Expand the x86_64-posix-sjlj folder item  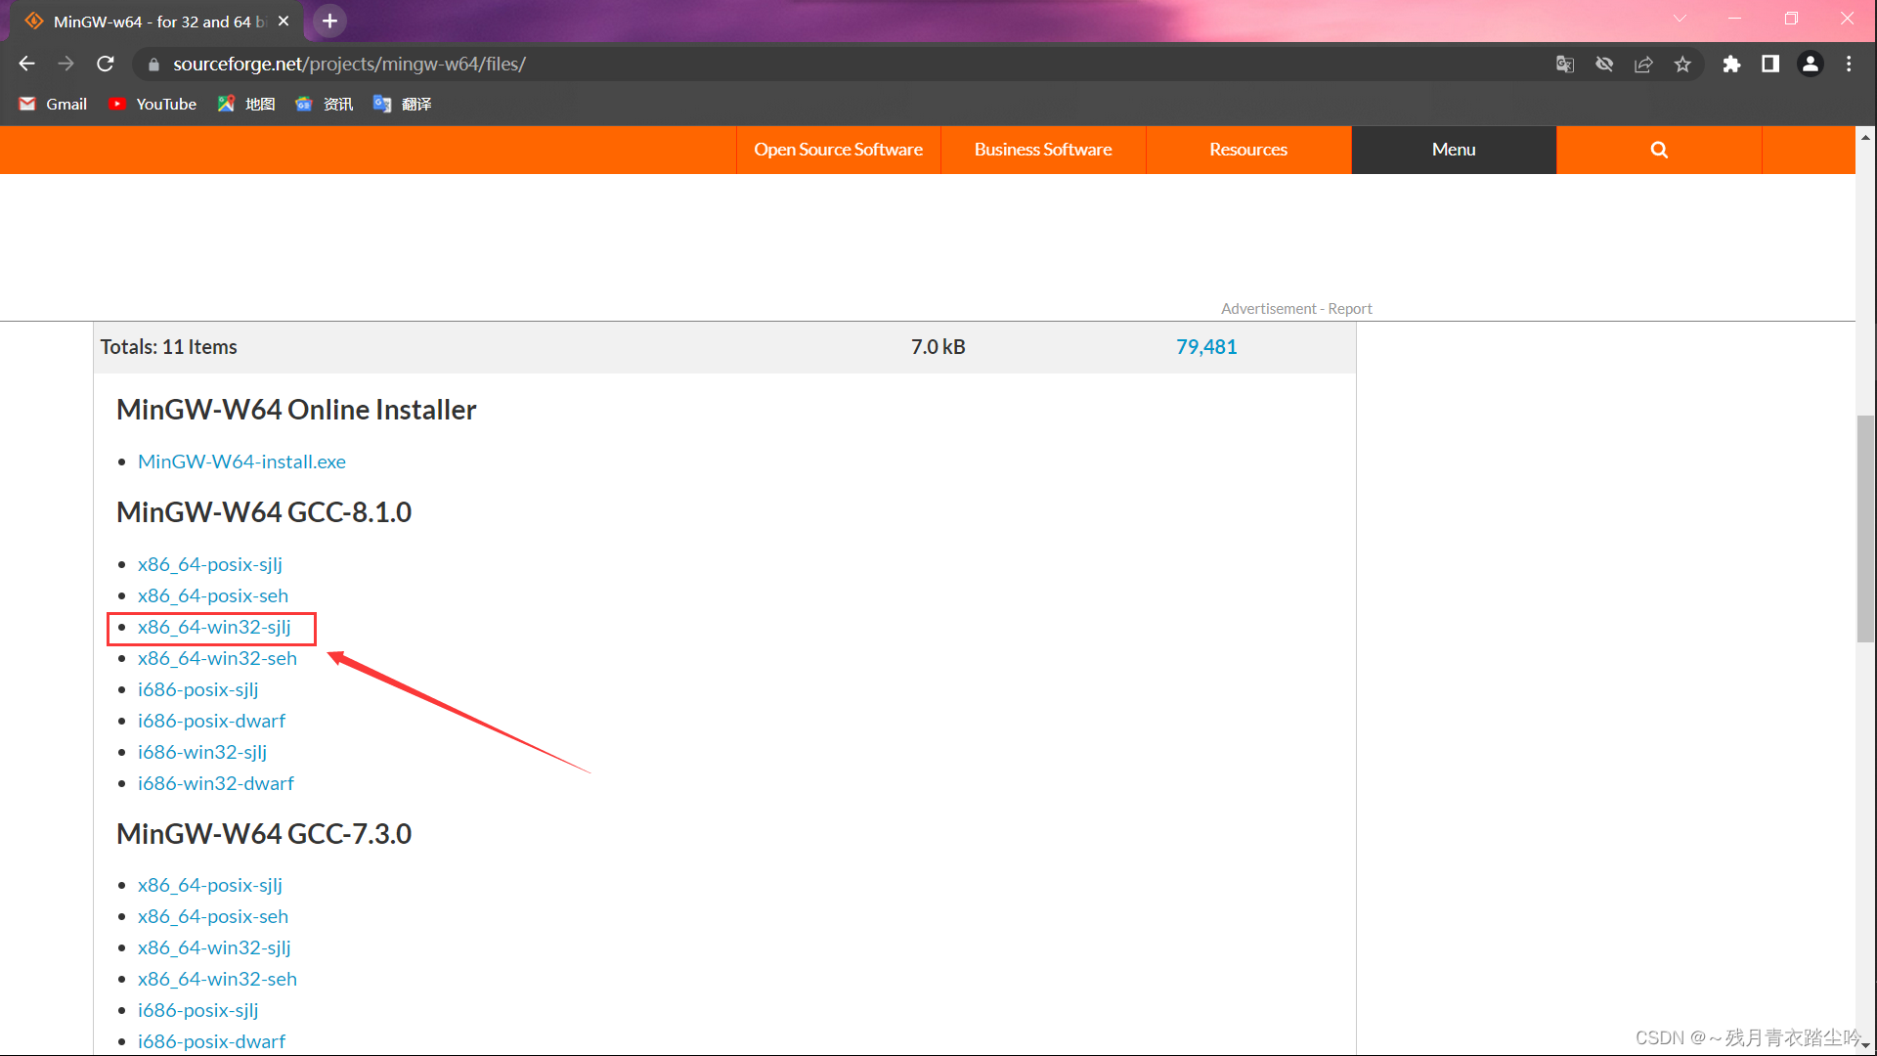pyautogui.click(x=210, y=562)
